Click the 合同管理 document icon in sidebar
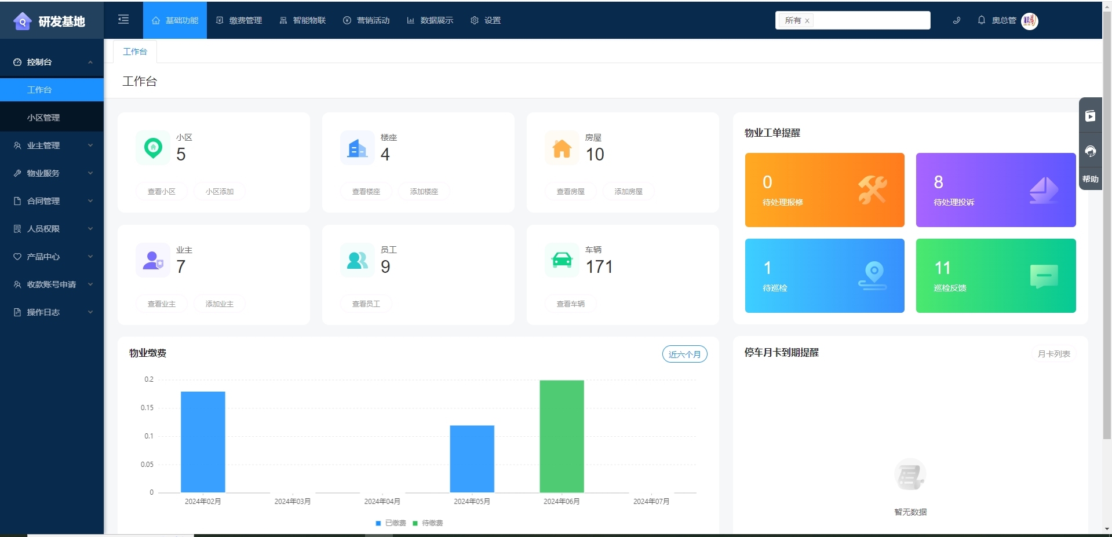 (x=17, y=201)
